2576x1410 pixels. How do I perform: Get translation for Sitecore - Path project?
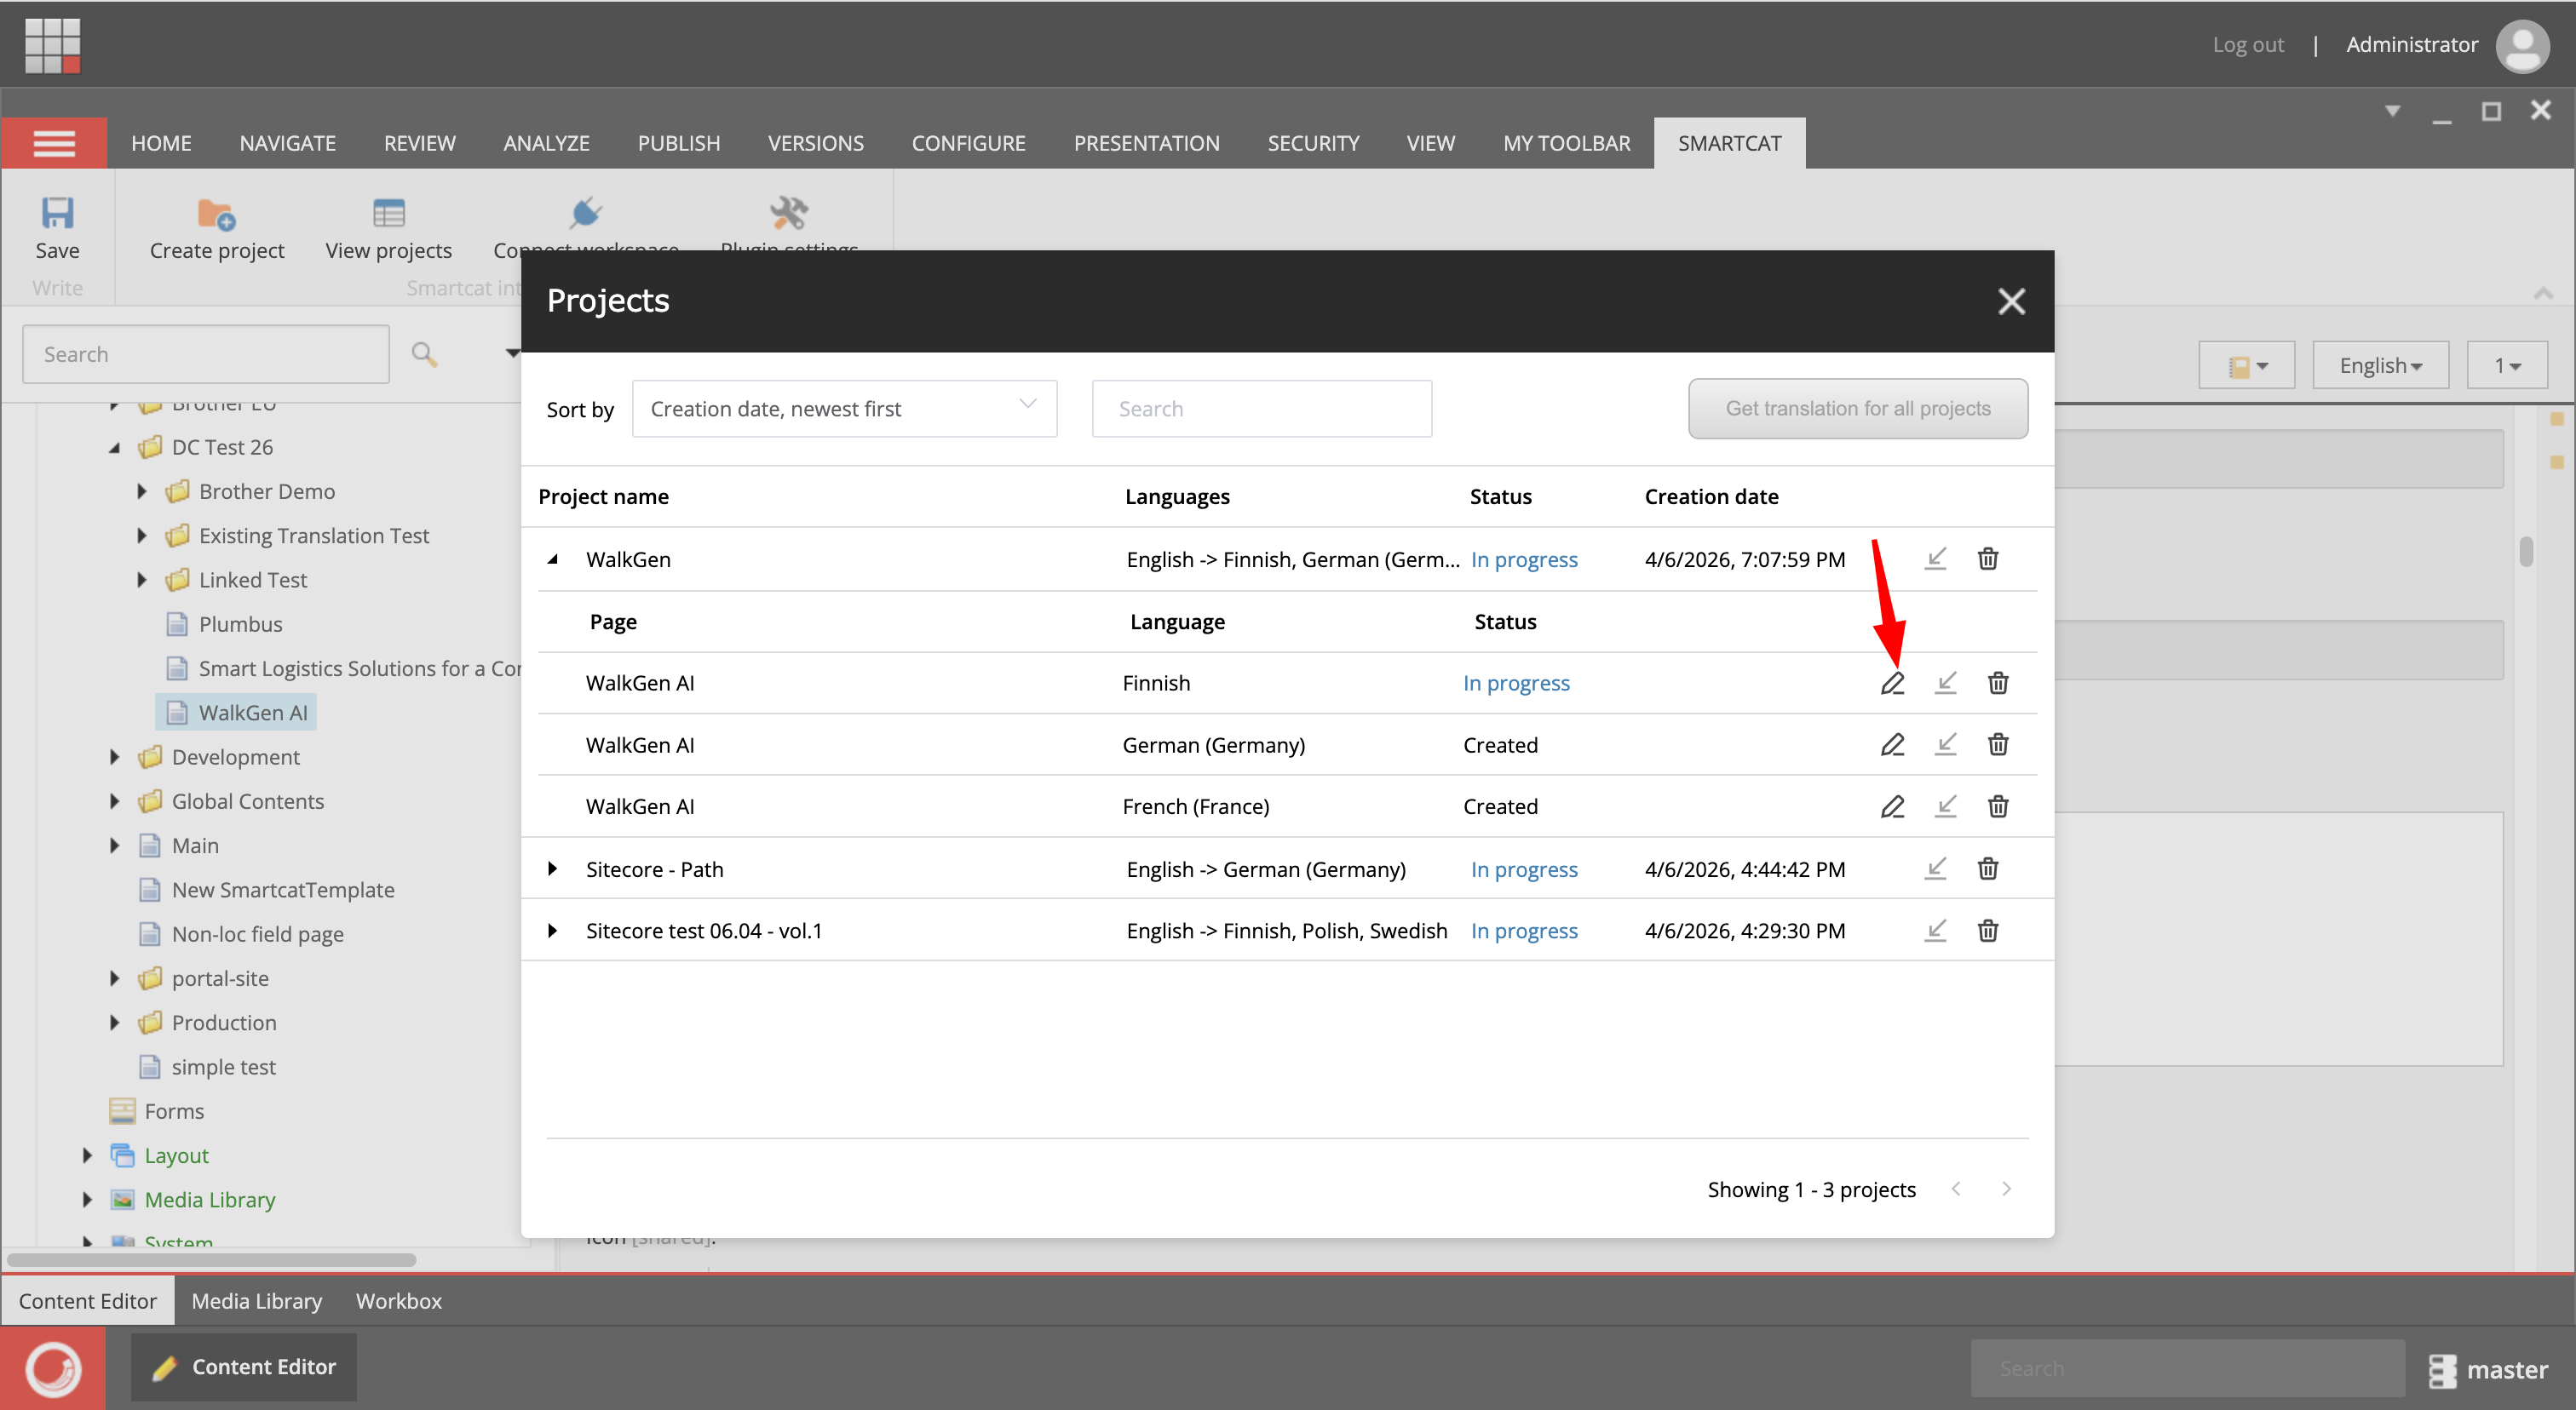[x=1935, y=868]
